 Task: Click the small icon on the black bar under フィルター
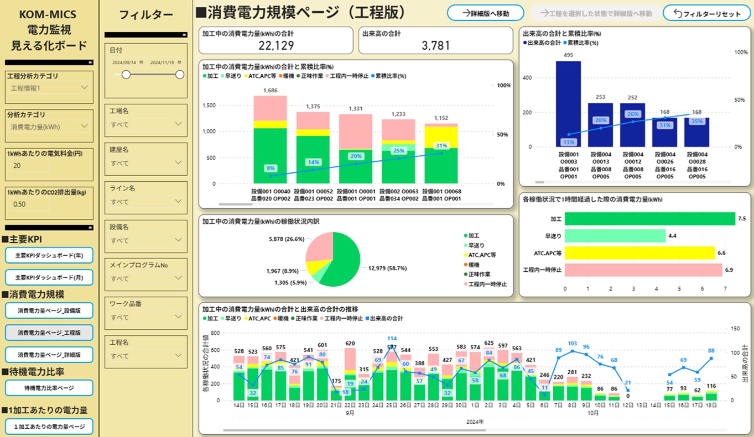pyautogui.click(x=185, y=35)
